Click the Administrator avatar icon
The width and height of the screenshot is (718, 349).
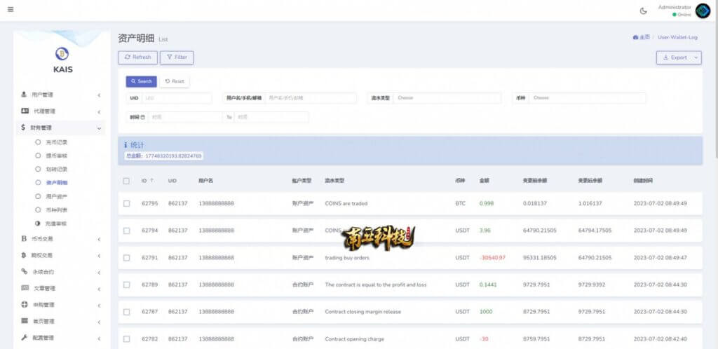[x=703, y=11]
